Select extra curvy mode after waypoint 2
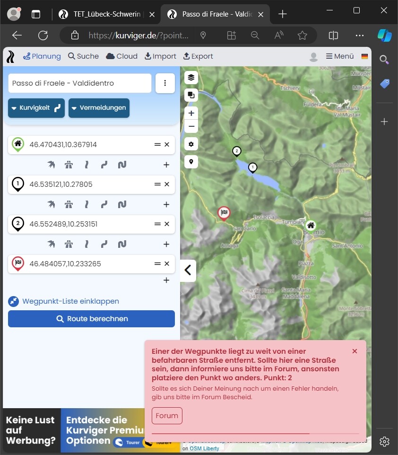The height and width of the screenshot is (455, 398). [122, 245]
